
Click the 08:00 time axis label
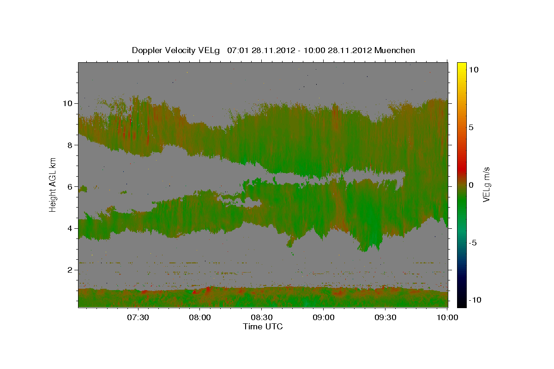coord(199,317)
